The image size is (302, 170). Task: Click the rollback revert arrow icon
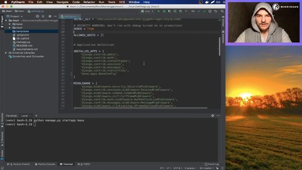tap(216, 11)
